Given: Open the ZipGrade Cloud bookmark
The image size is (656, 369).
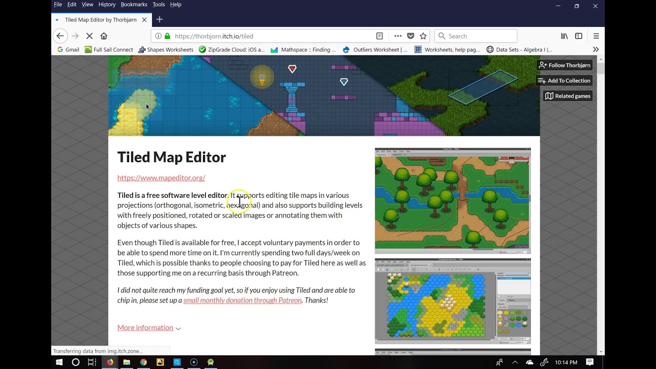Looking at the screenshot, I should [x=232, y=50].
